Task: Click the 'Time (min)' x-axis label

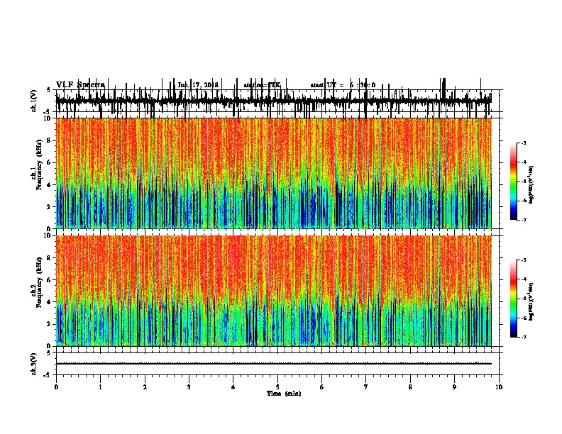Action: (x=284, y=394)
